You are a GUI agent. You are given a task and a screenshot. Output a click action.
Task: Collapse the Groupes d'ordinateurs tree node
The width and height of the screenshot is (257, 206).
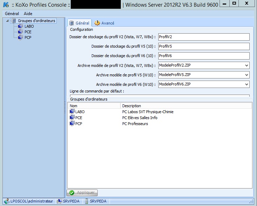(x=7, y=21)
